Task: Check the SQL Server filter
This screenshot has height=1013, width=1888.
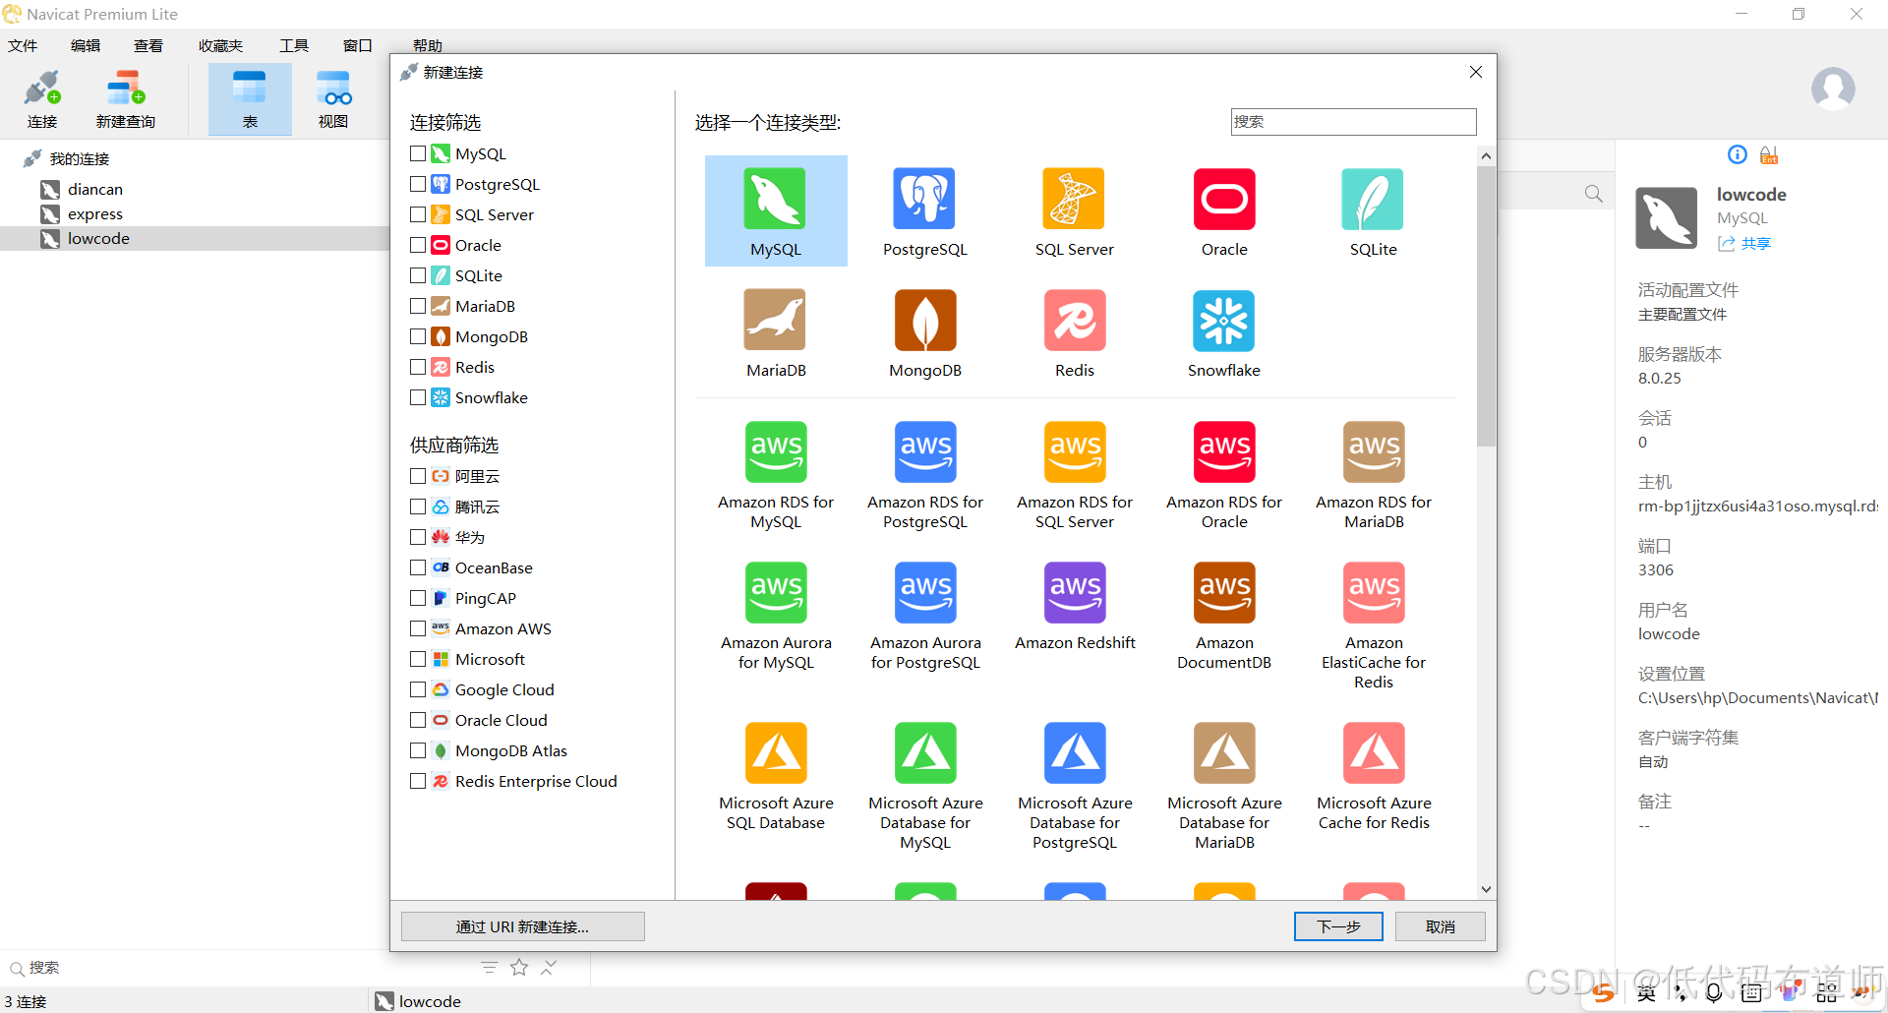Action: tap(418, 214)
